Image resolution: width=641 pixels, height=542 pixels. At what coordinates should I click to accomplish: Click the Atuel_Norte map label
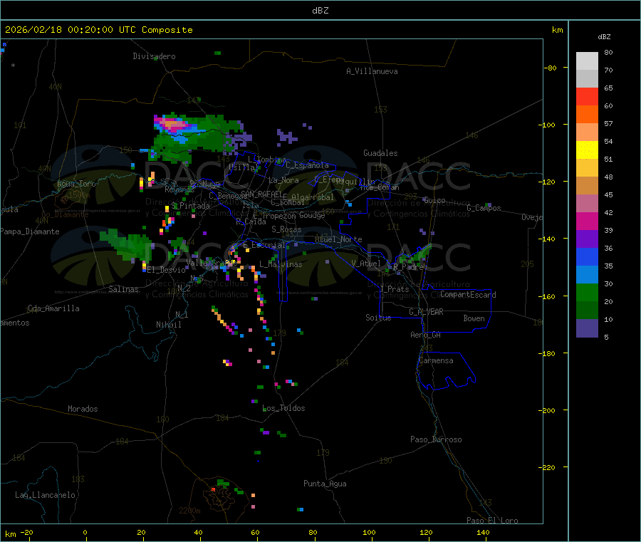(x=338, y=239)
